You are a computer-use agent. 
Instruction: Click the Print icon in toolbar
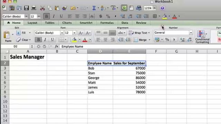34,8
